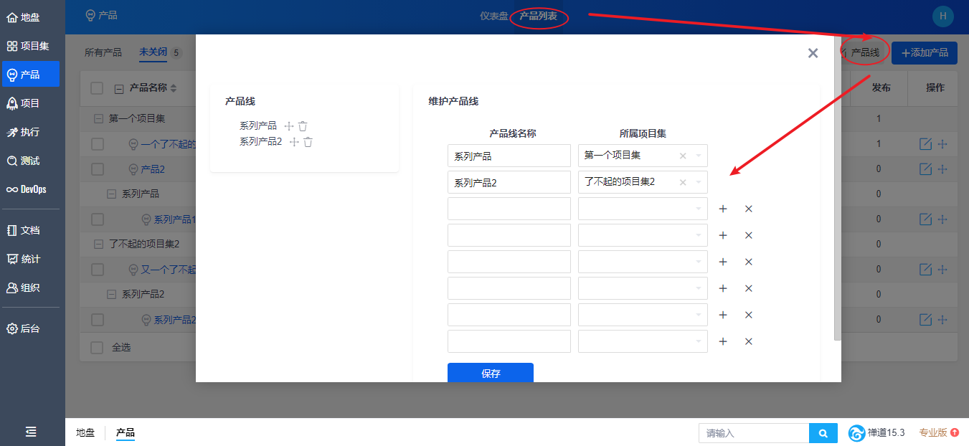The image size is (969, 446).
Task: Click the 保存 button
Action: point(491,373)
